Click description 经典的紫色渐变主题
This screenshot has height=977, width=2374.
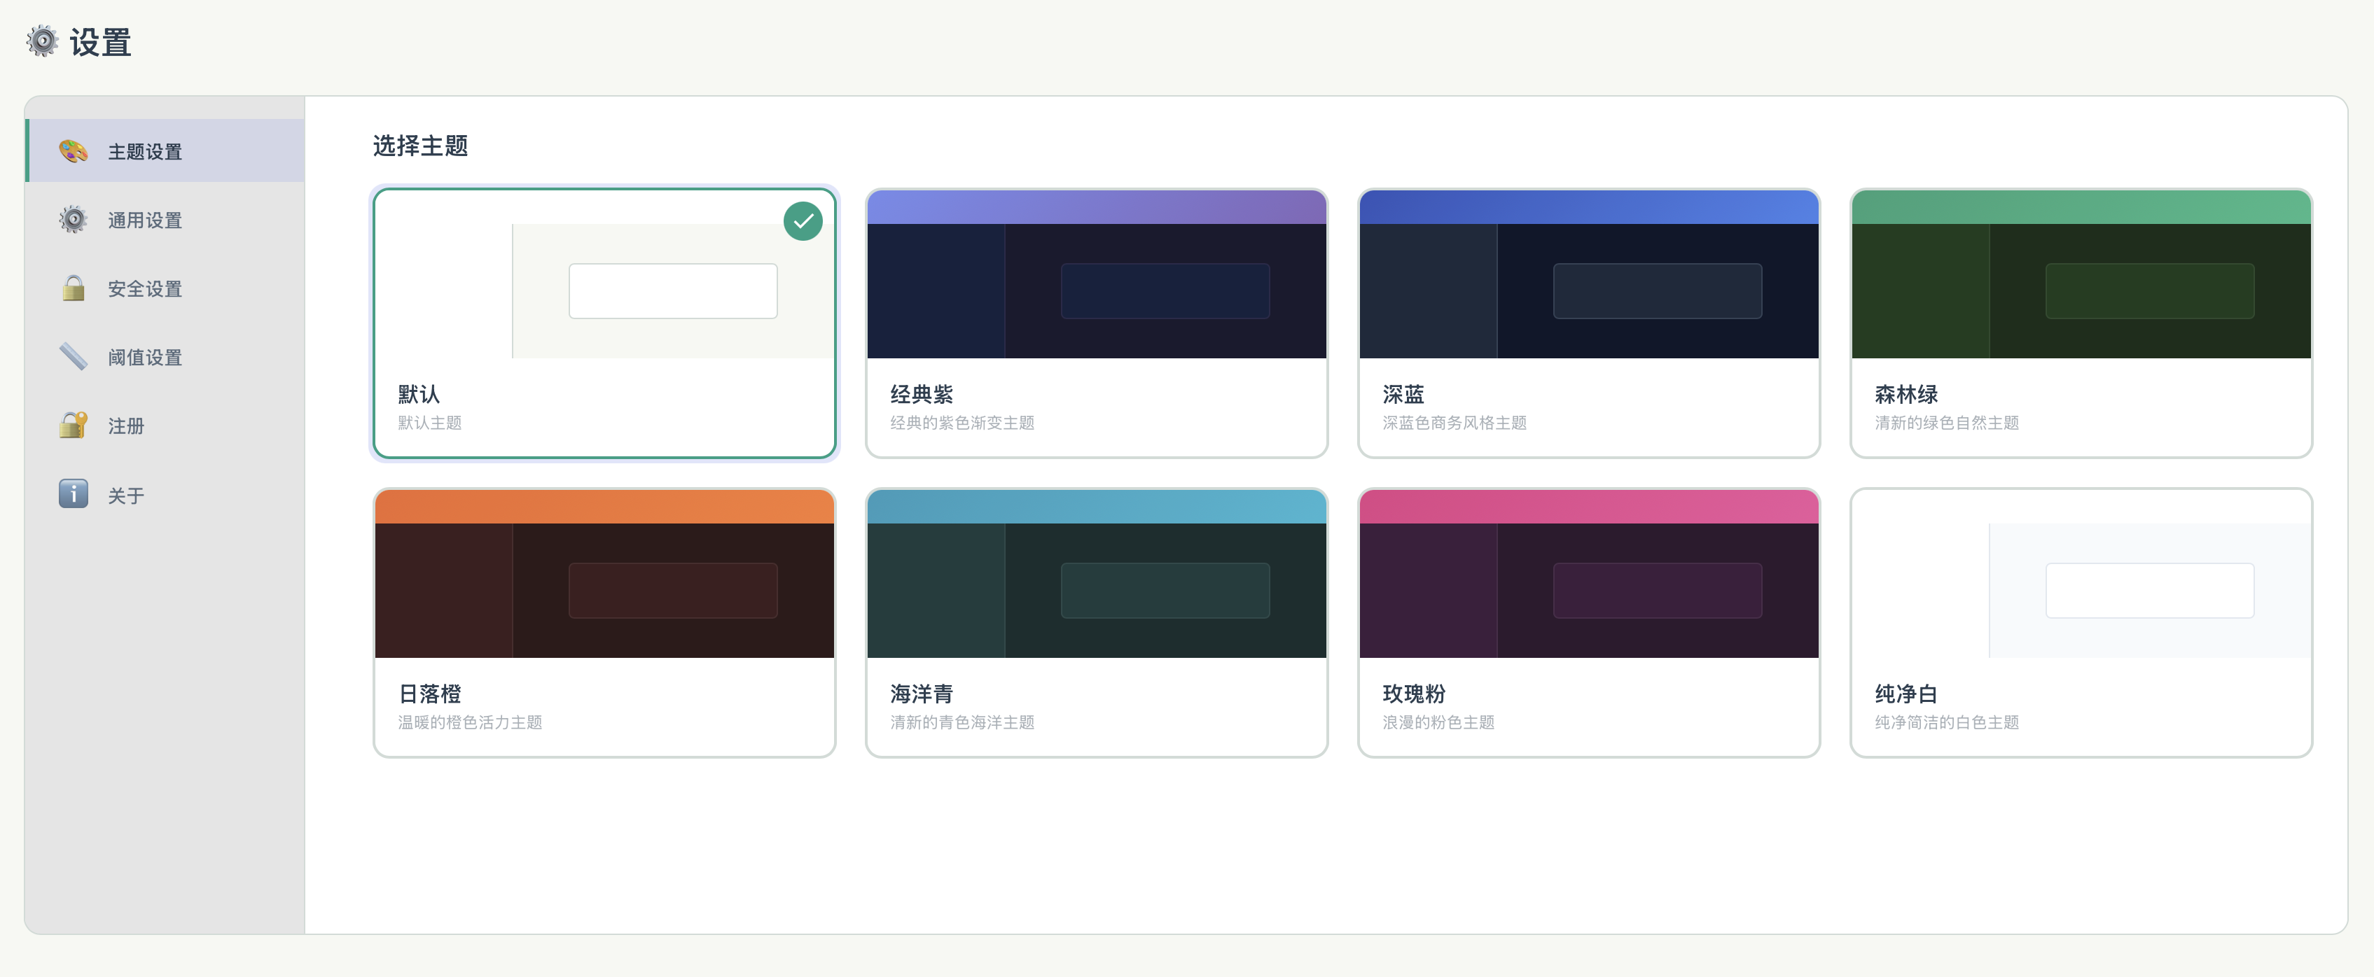962,423
